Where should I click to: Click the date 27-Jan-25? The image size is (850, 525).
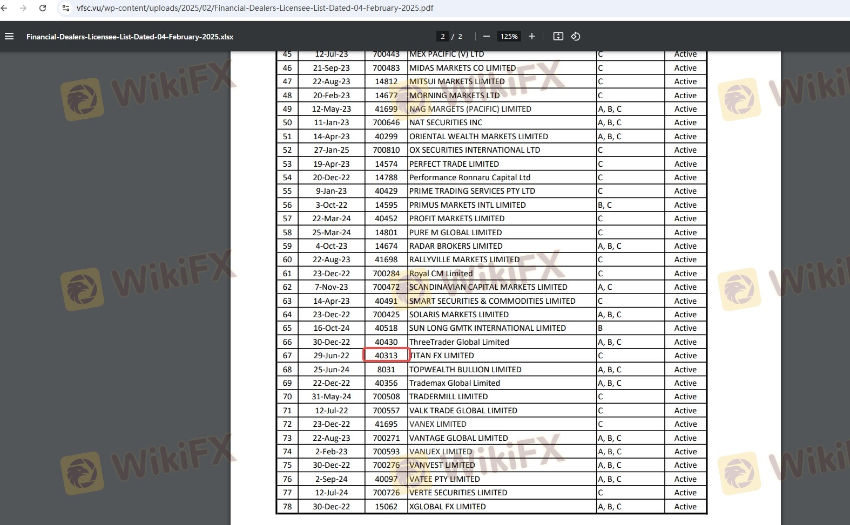point(332,150)
